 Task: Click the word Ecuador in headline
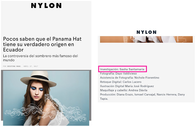(x=13, y=50)
